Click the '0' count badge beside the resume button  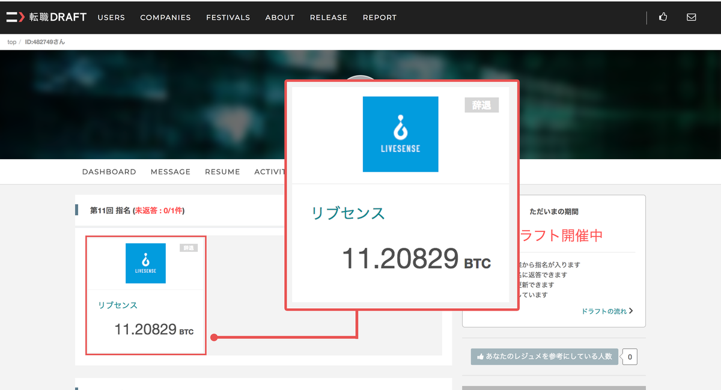630,357
